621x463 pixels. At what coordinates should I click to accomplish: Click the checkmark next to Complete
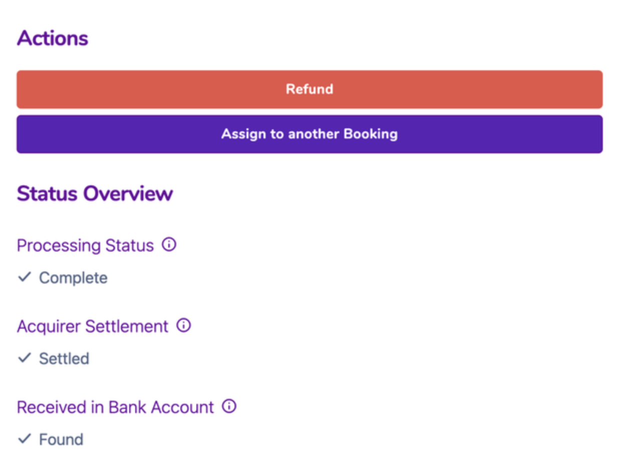[25, 277]
